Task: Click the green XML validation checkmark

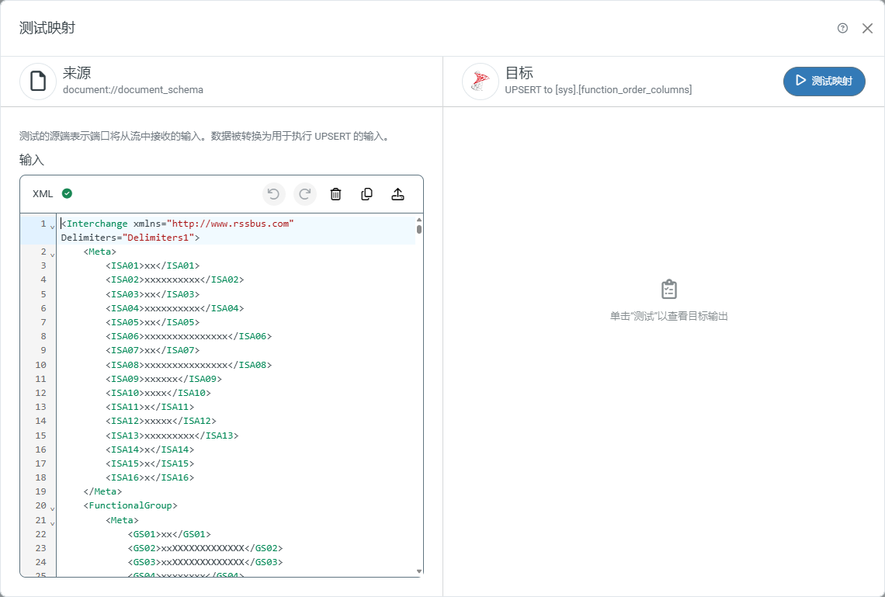Action: [x=67, y=193]
